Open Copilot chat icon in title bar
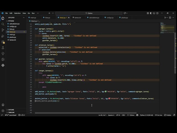 pos(125,13)
